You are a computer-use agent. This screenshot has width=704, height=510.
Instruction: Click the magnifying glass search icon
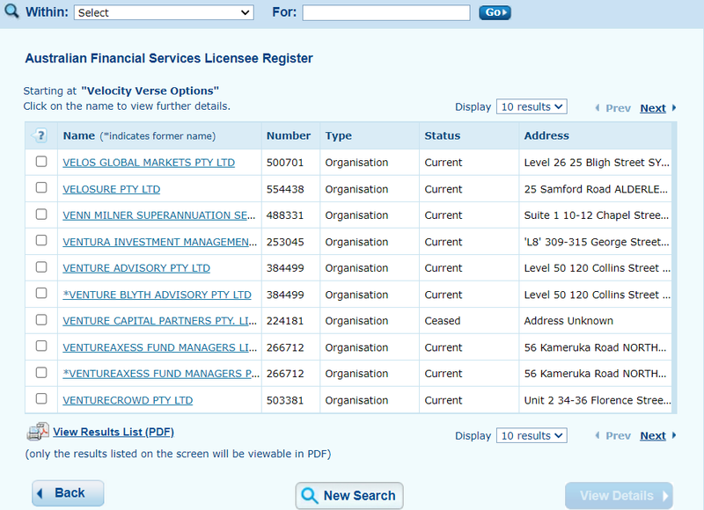[x=11, y=11]
